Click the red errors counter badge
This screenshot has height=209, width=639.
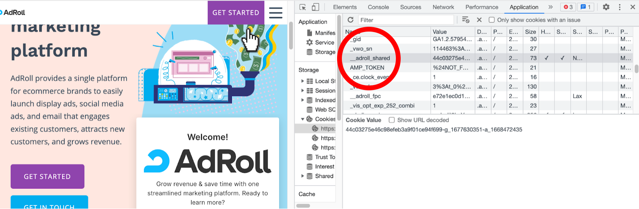(x=568, y=7)
